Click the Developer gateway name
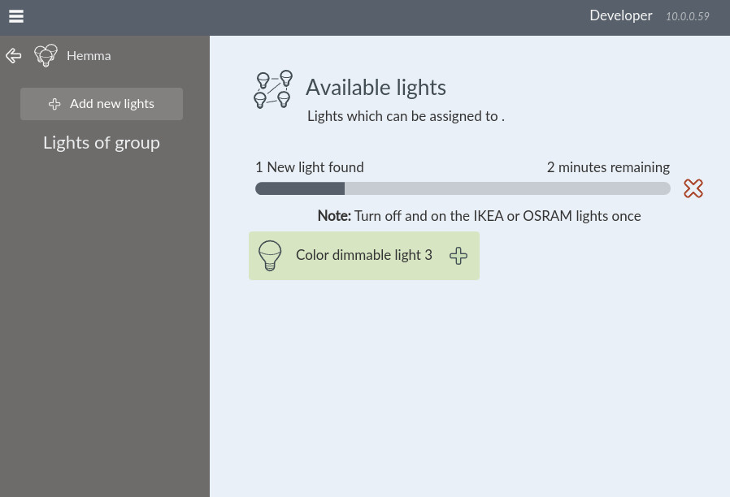 (621, 15)
